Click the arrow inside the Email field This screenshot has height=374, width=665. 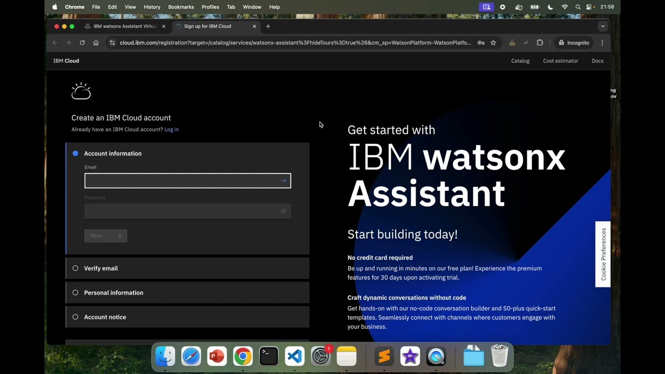point(284,181)
